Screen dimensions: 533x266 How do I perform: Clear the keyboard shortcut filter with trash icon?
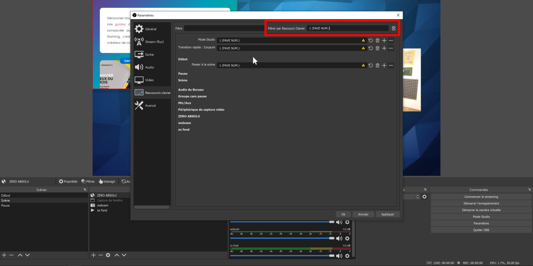coord(394,28)
